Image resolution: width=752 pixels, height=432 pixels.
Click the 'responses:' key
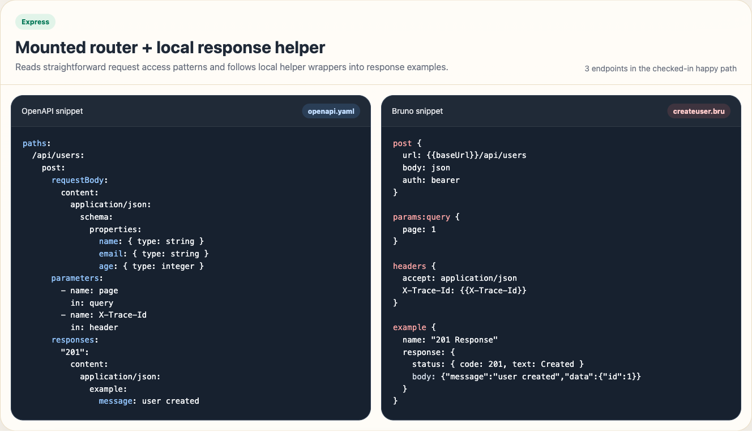tap(75, 340)
